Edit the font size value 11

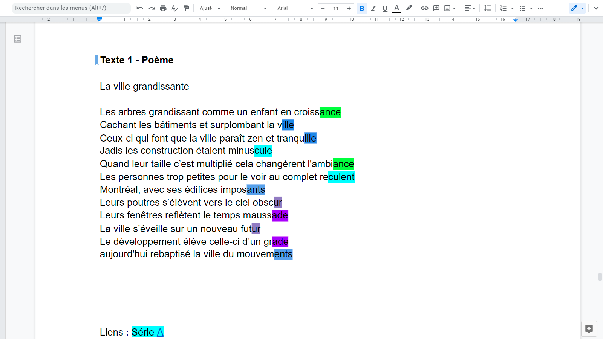[336, 8]
